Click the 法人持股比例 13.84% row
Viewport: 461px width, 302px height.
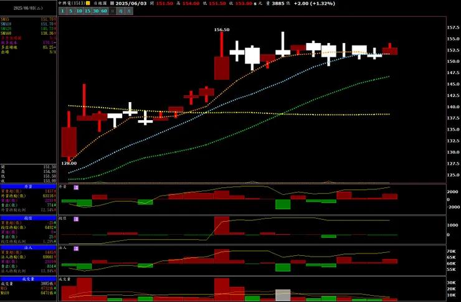(x=28, y=271)
